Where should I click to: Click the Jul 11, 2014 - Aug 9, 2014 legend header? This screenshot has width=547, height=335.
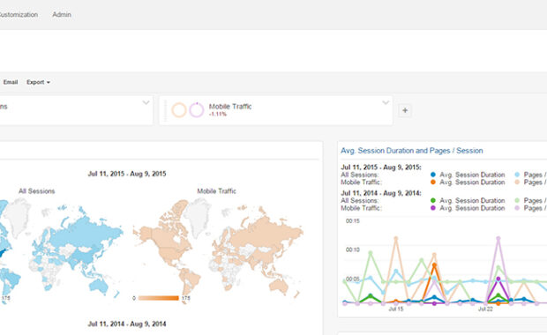(x=381, y=193)
